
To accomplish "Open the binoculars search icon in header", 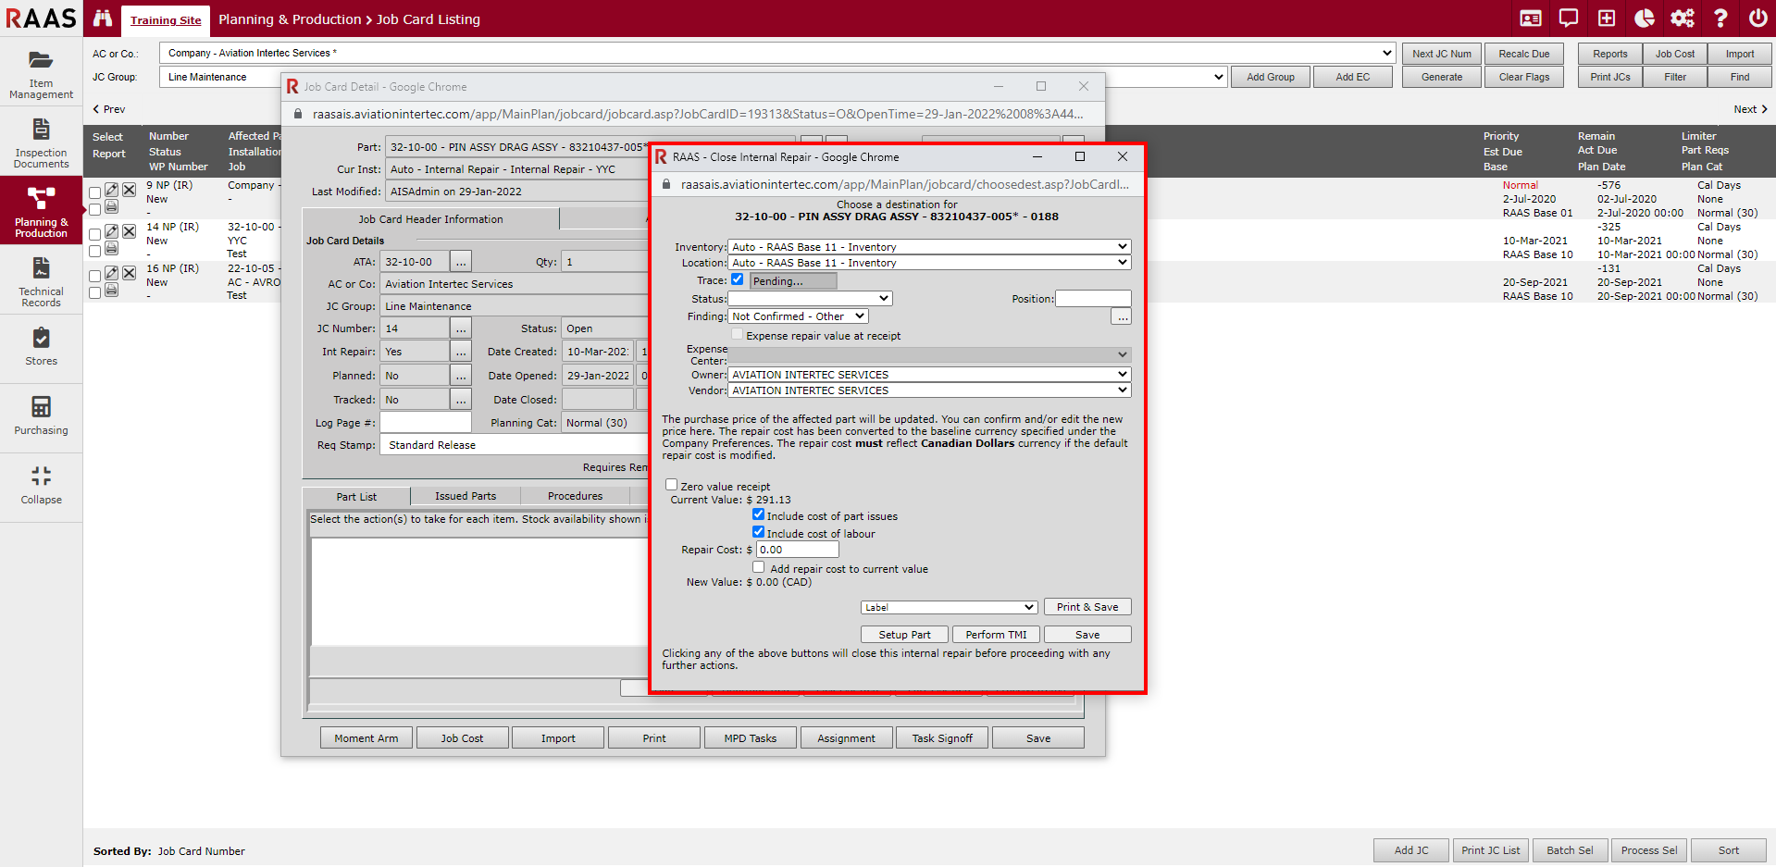I will coord(103,19).
